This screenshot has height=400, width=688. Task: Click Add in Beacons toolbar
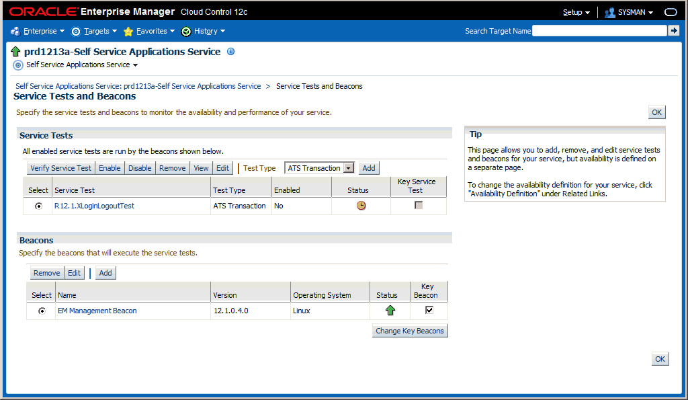point(105,273)
